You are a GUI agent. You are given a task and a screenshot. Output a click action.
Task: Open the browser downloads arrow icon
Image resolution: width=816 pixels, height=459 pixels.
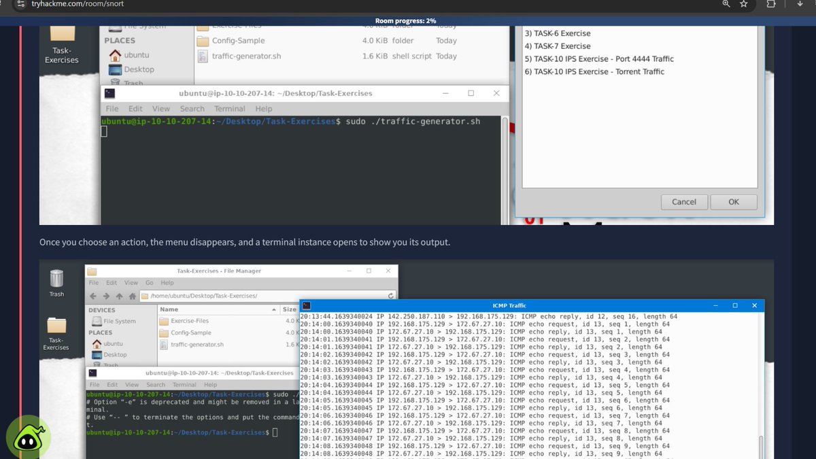pos(800,4)
